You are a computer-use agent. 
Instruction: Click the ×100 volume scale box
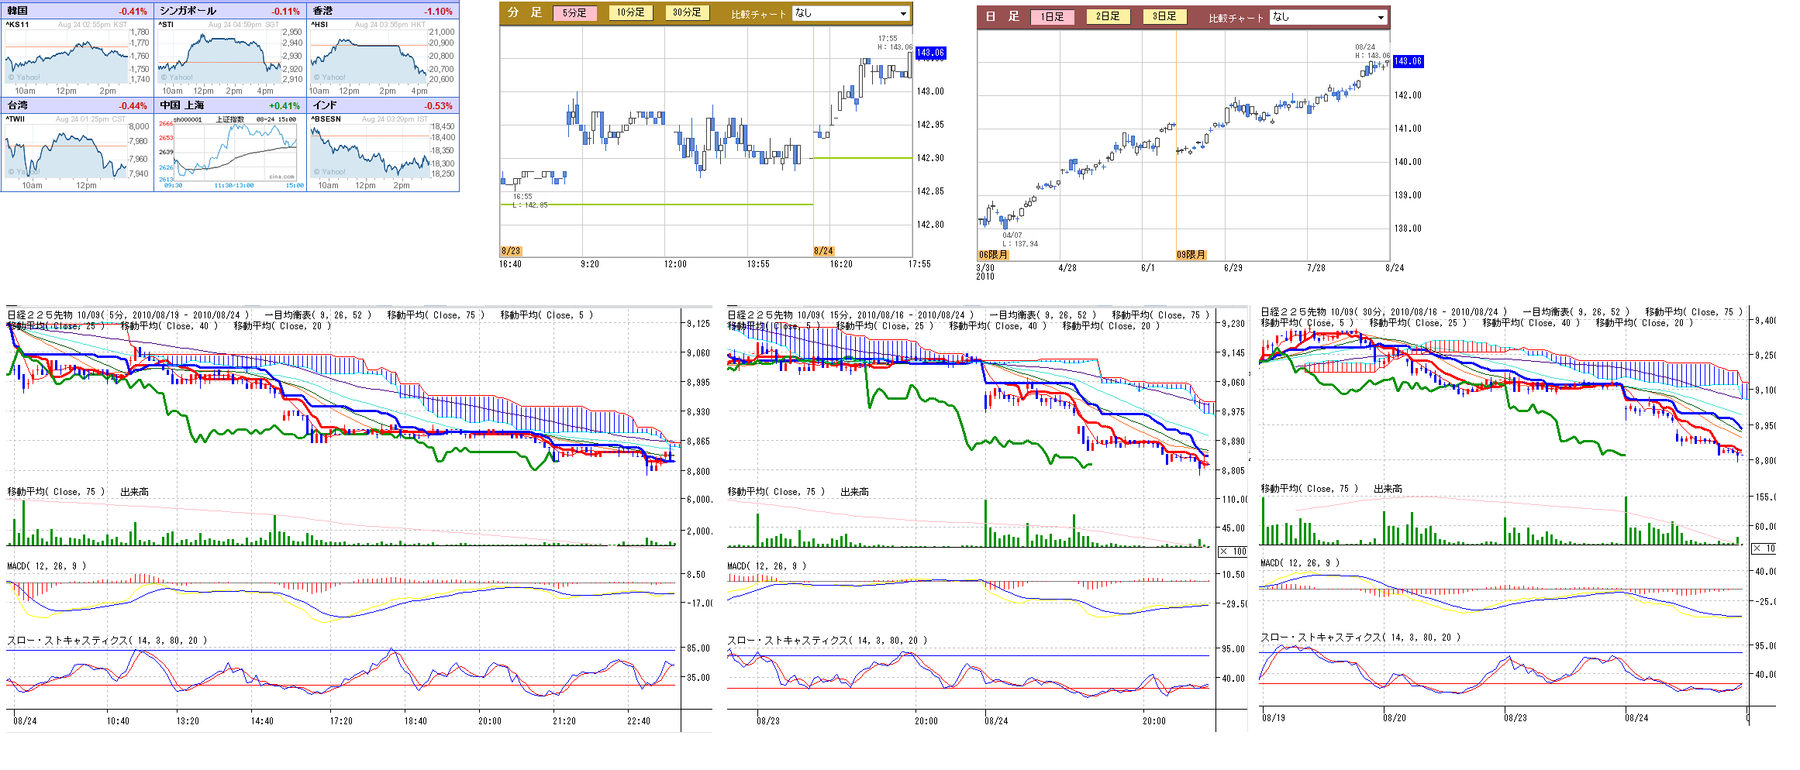(x=1233, y=552)
